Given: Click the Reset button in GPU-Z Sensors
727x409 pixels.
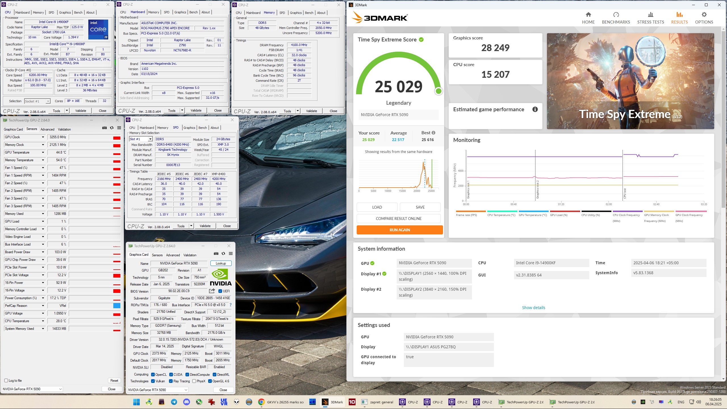Looking at the screenshot, I should [x=114, y=380].
